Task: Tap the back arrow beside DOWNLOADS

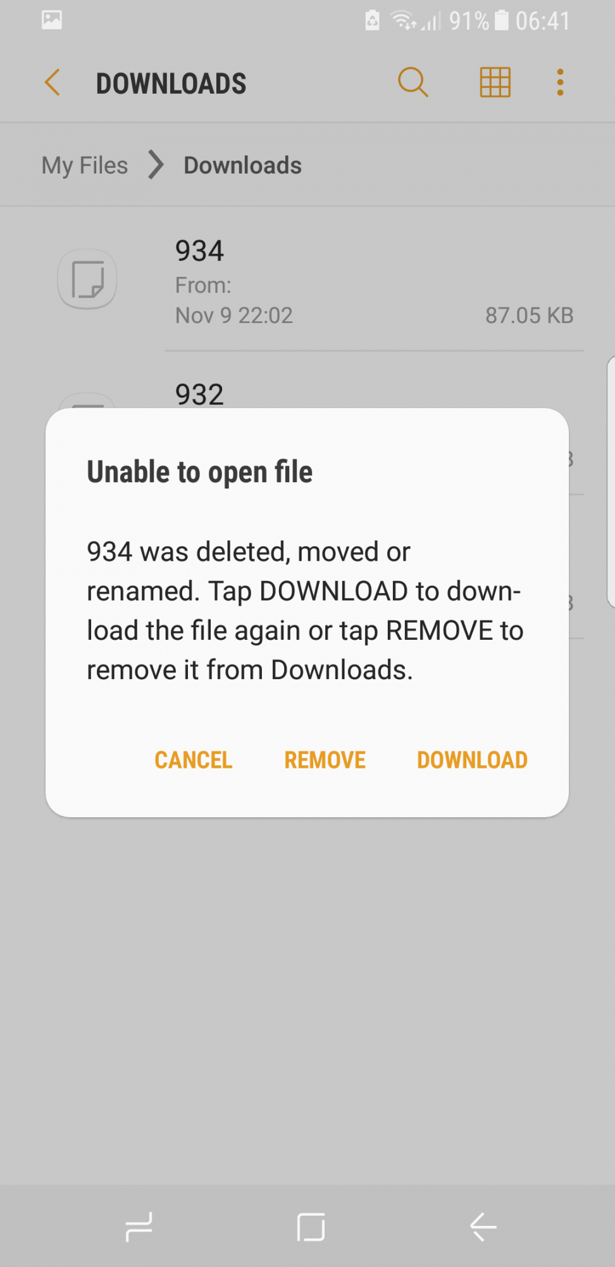Action: [x=53, y=83]
